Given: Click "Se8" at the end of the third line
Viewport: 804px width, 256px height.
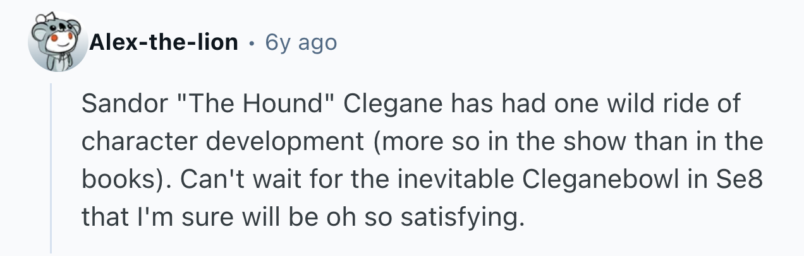Looking at the screenshot, I should click(x=739, y=181).
